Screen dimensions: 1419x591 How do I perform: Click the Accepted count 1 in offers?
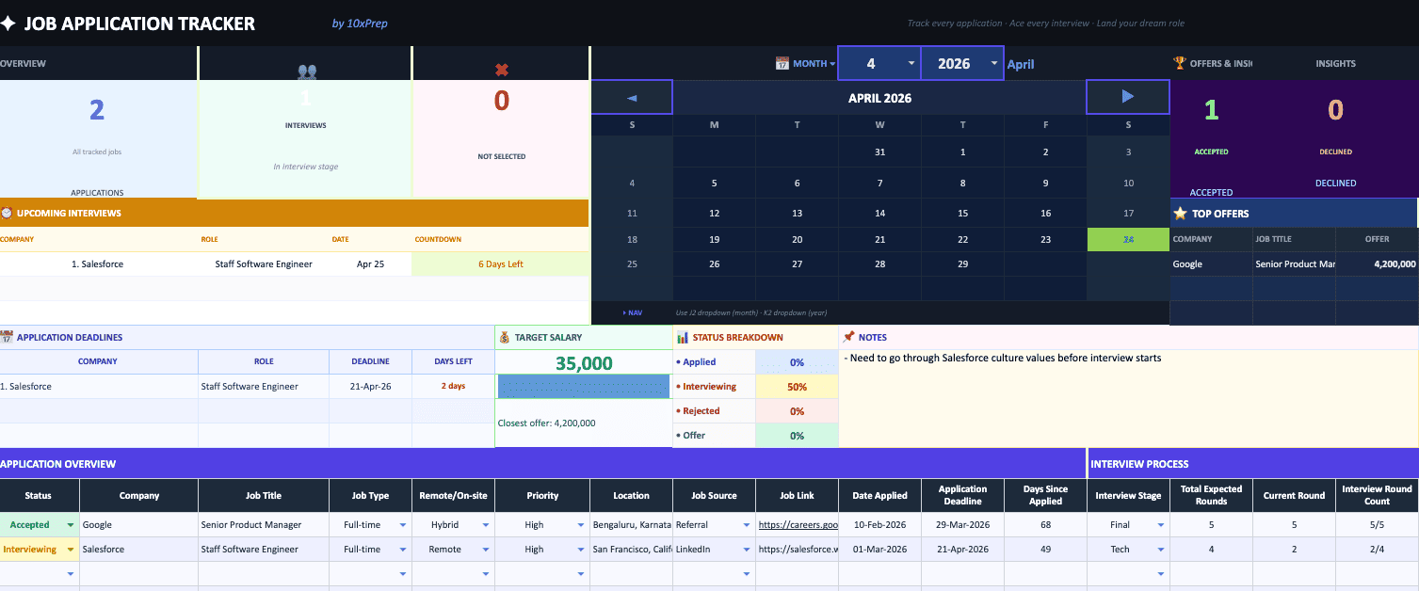point(1211,110)
